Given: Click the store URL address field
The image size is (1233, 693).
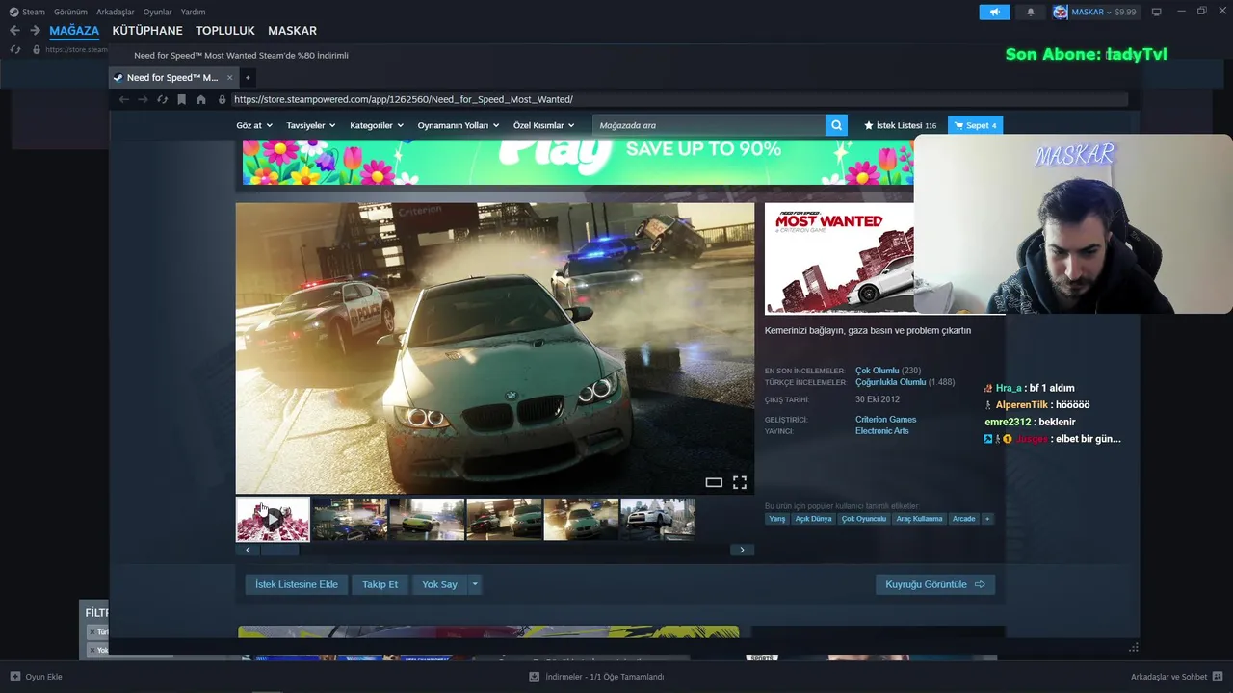Looking at the screenshot, I should pyautogui.click(x=679, y=99).
